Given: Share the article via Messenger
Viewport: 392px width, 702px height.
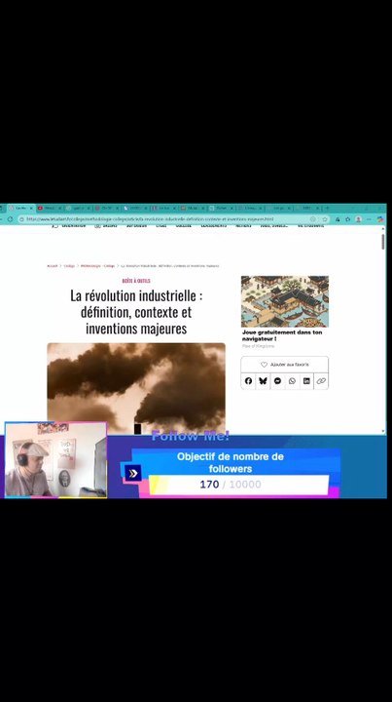Looking at the screenshot, I should (277, 381).
